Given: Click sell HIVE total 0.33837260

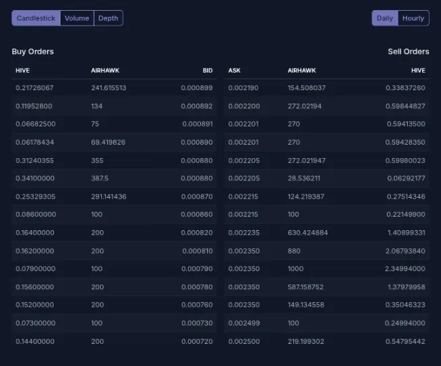Looking at the screenshot, I should point(405,88).
